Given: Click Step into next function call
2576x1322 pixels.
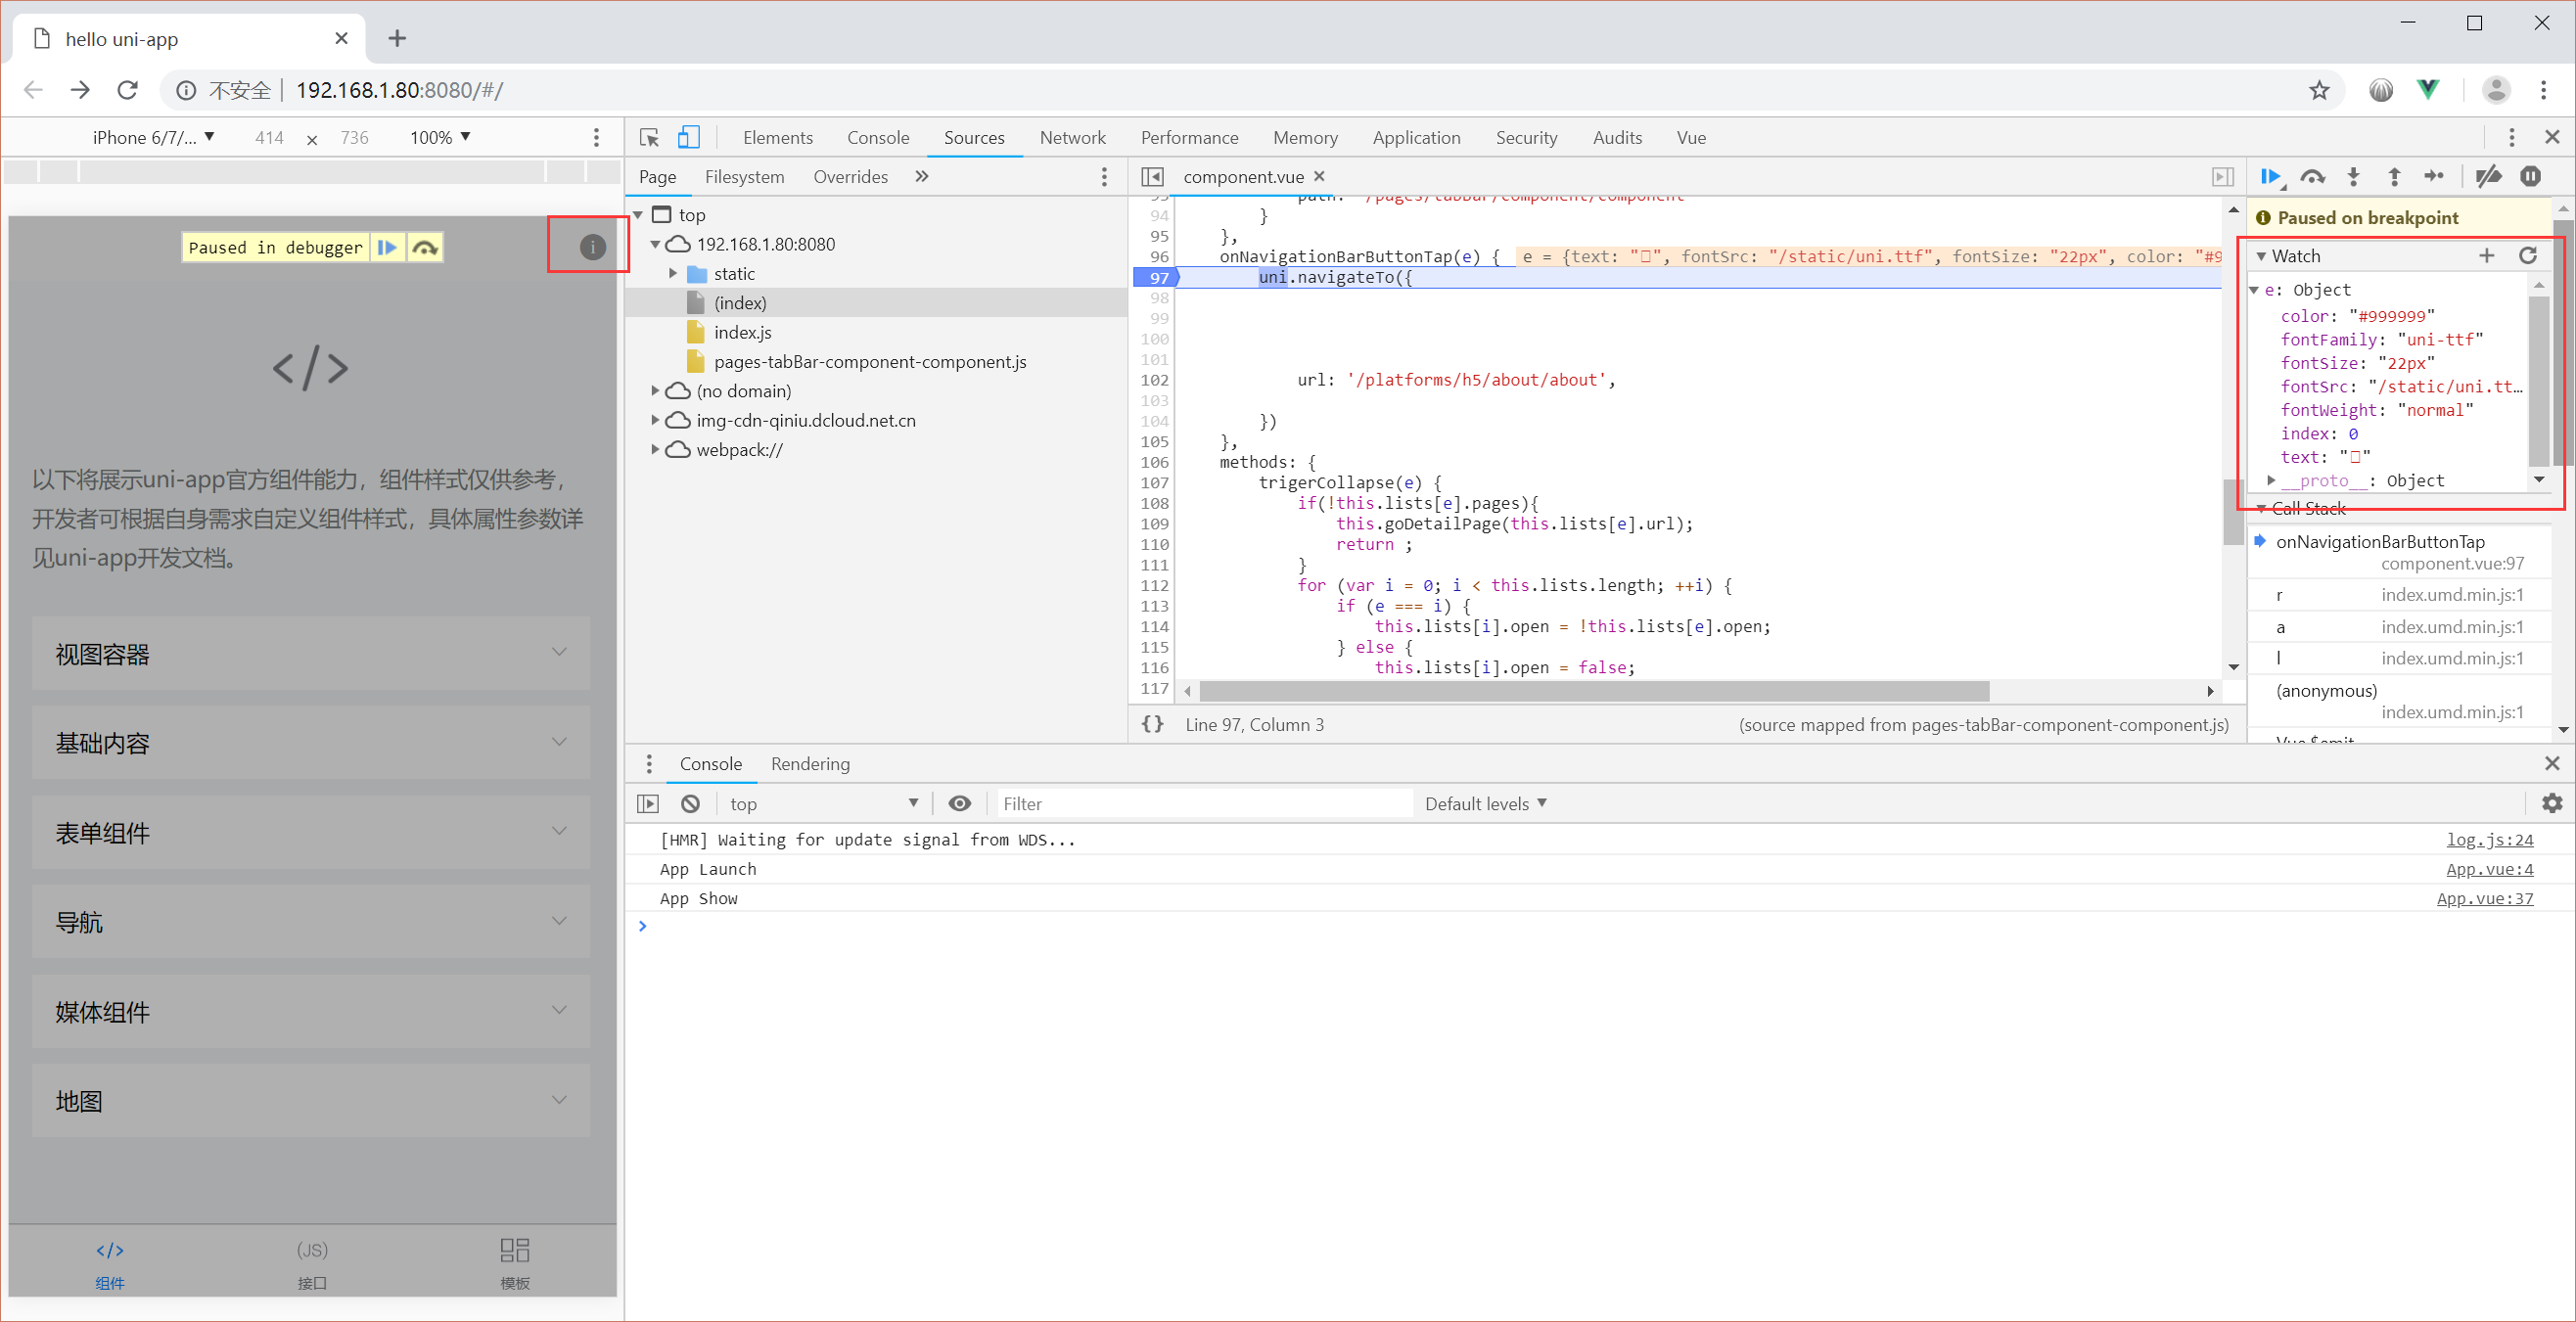Looking at the screenshot, I should (2353, 177).
